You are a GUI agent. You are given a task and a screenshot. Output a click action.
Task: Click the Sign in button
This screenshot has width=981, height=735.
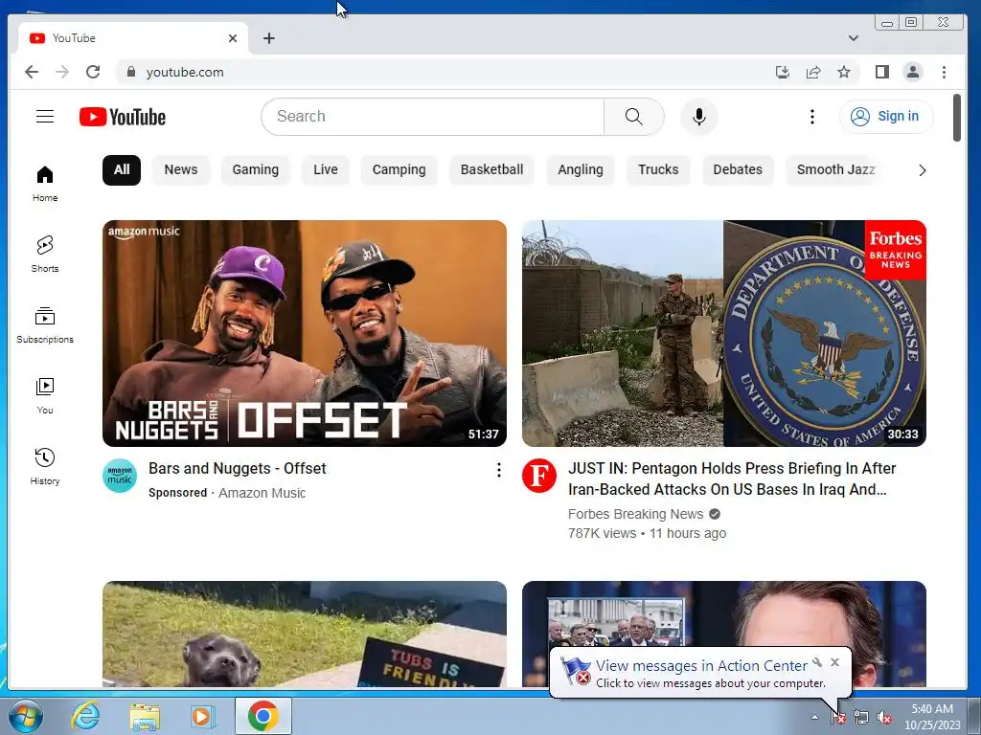coord(886,116)
